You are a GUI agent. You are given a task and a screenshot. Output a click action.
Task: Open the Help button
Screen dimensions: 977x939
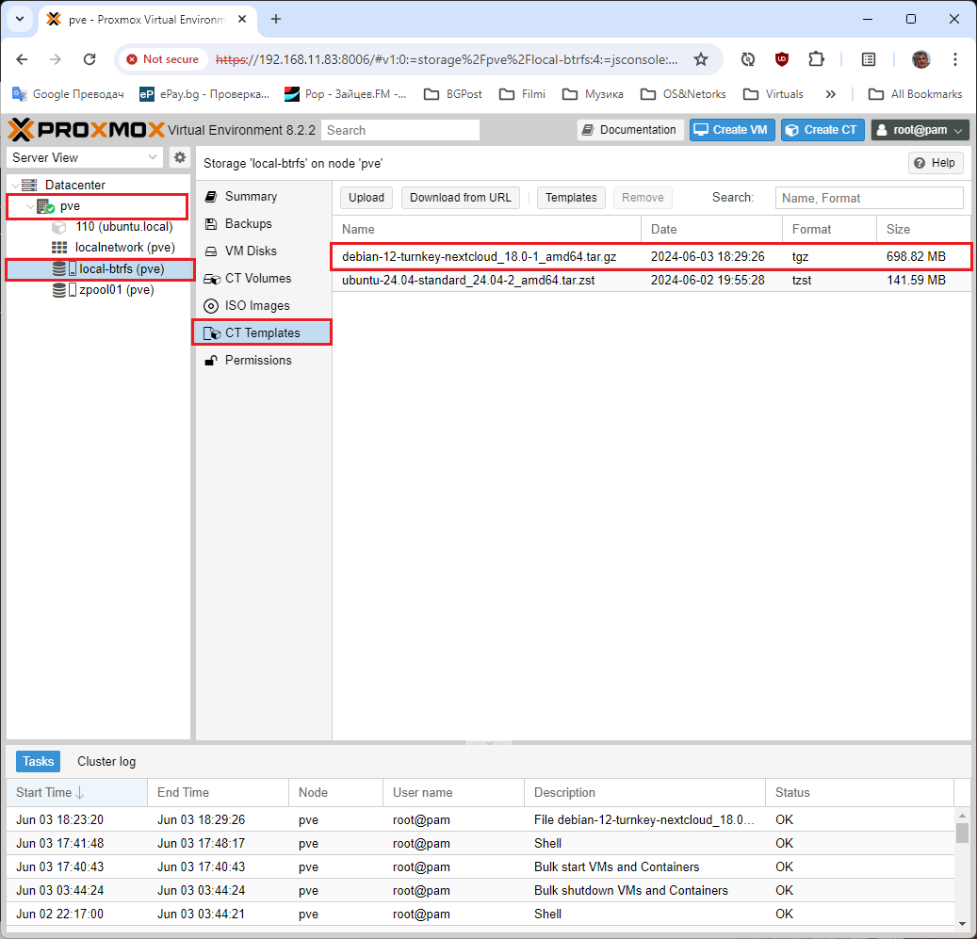pos(936,163)
